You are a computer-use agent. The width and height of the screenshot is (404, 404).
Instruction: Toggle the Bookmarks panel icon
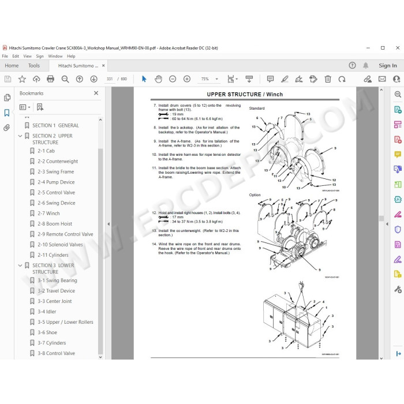coord(7,113)
